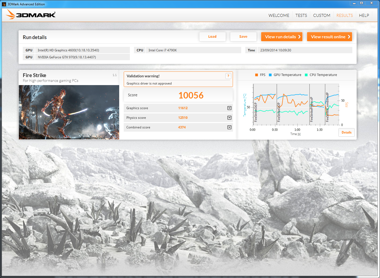Click the orange FPS legend square
380x278 pixels.
tap(257, 75)
